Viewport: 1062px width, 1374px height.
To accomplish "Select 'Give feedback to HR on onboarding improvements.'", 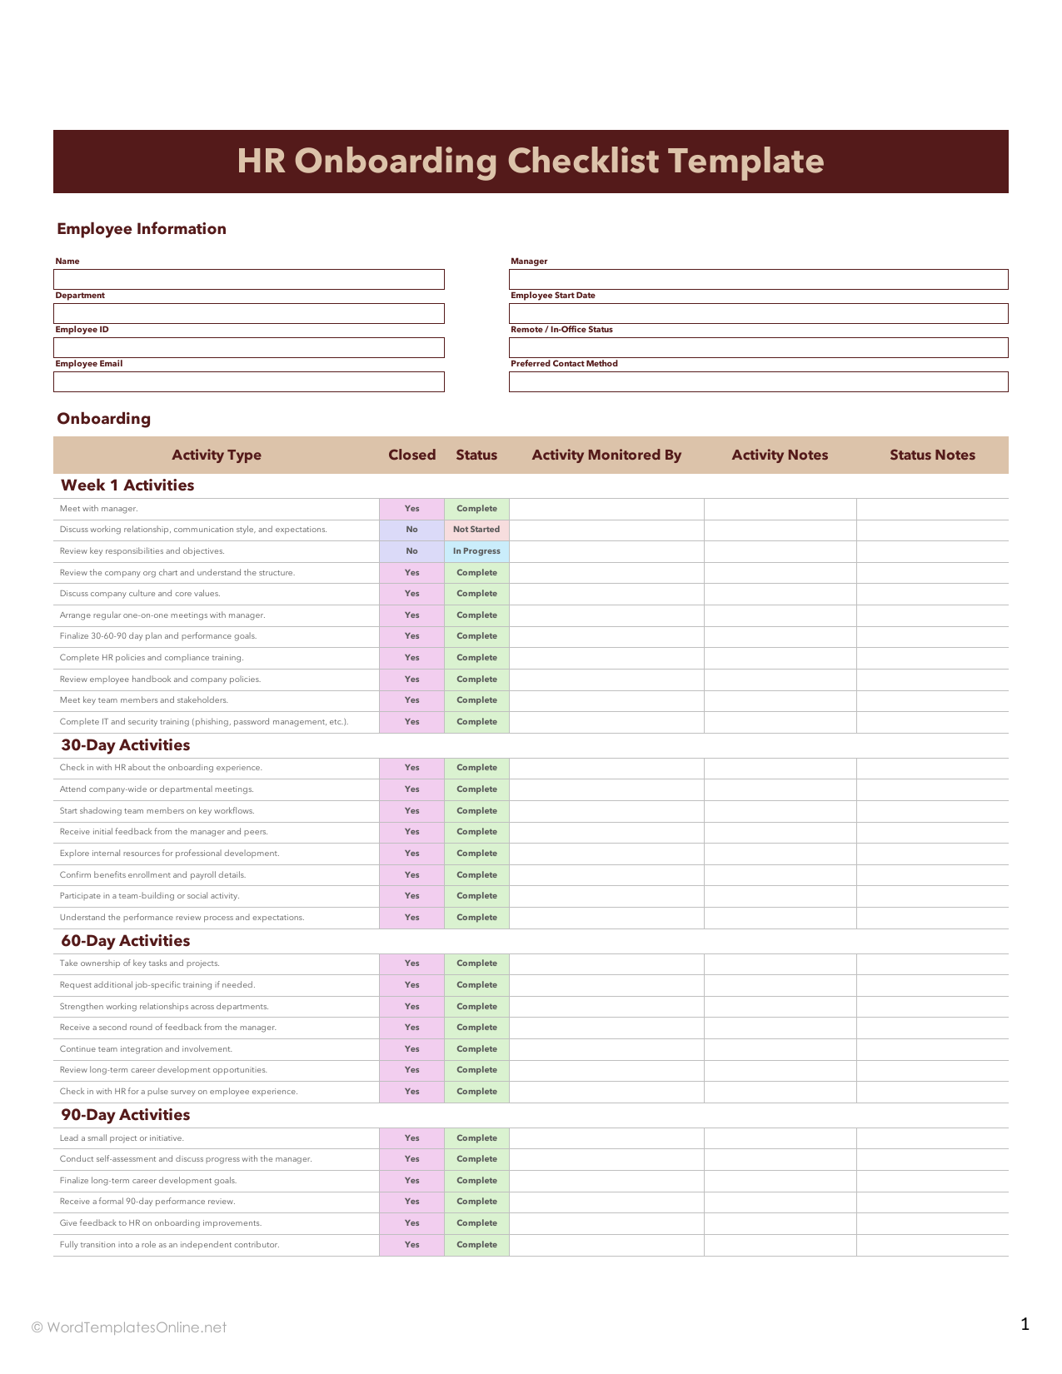I will tap(161, 1223).
